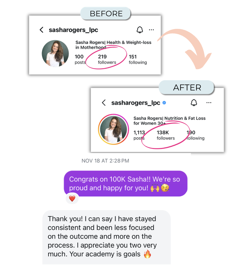Click the red heart reaction

72,199
